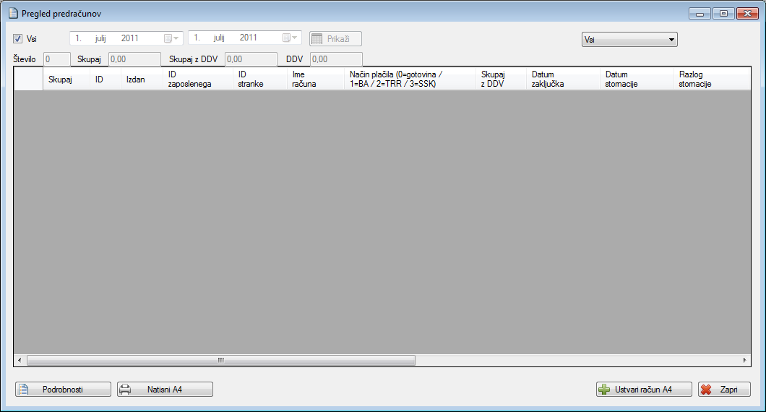Sort by the Skupaj column header
766x412 pixels.
coord(66,80)
